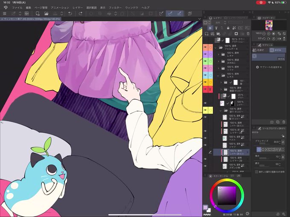Click the layer mask icon in layer panel
290x217 pixels.
[236, 34]
